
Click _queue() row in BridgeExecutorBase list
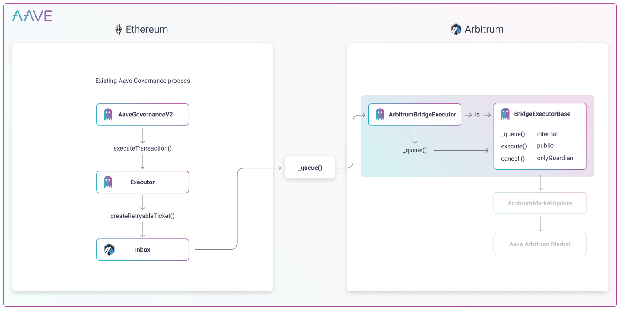tap(513, 134)
